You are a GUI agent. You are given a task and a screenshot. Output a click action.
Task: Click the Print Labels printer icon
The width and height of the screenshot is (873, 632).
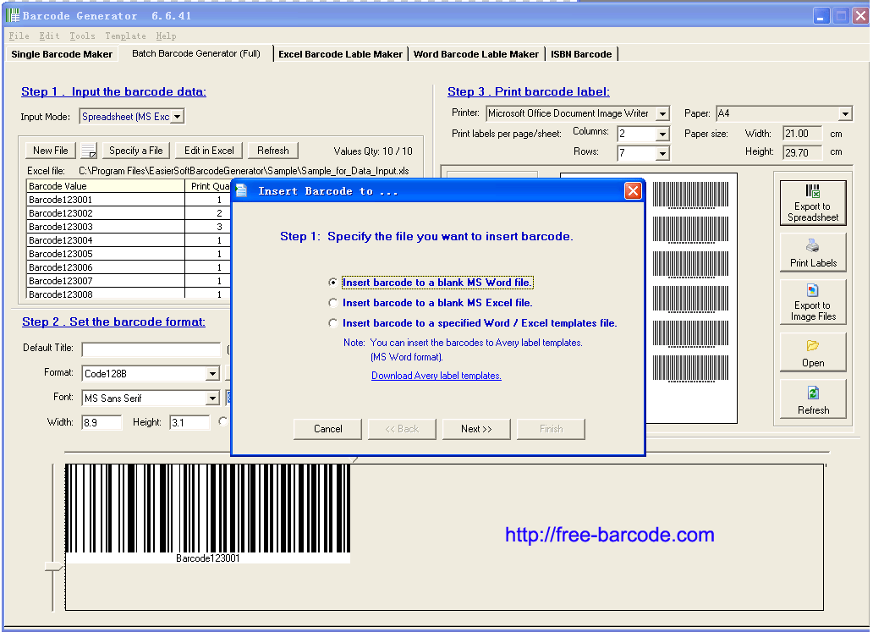point(813,245)
